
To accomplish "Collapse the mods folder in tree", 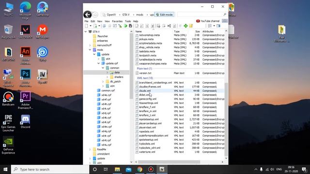I will (x=90, y=50).
